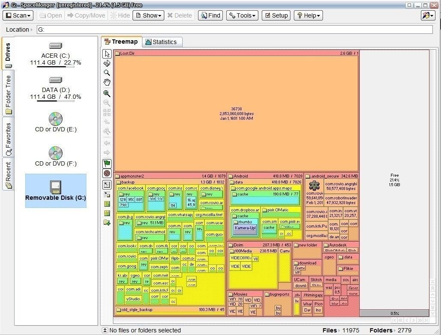Navigate forward with the right arrow icon
The width and height of the screenshot is (441, 335).
coord(107,152)
